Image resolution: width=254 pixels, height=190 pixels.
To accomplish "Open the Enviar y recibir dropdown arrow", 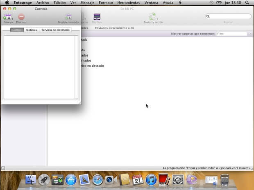I will (x=157, y=19).
